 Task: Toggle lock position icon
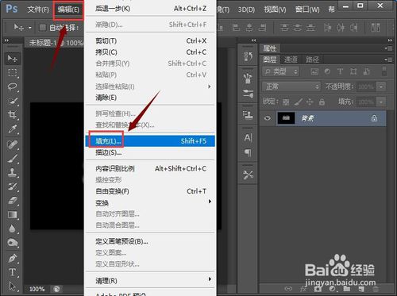pyautogui.click(x=310, y=102)
